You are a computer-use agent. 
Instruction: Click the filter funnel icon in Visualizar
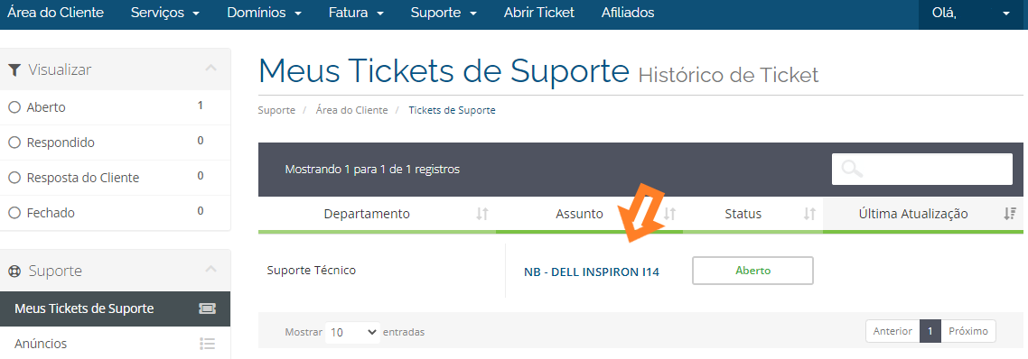[x=14, y=69]
